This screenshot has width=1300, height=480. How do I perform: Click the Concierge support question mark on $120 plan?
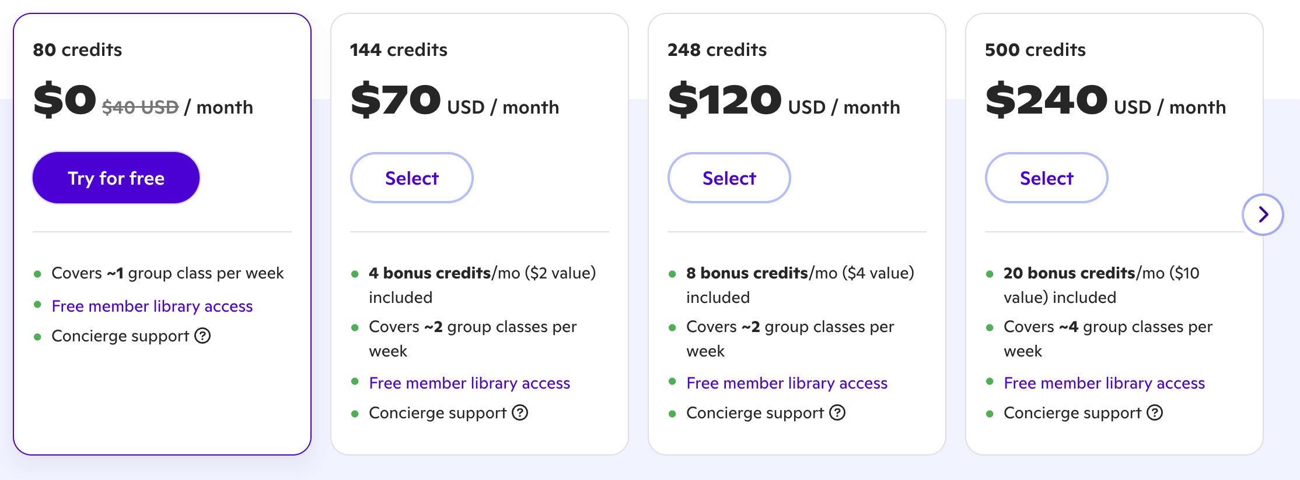pos(838,413)
